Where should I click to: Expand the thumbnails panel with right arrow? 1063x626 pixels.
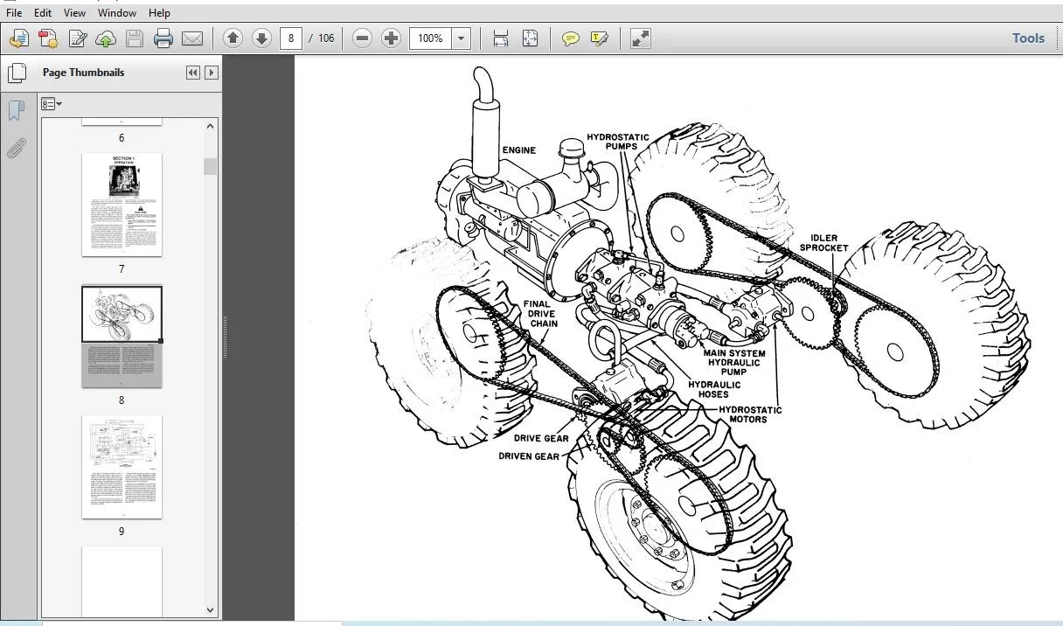pyautogui.click(x=212, y=73)
